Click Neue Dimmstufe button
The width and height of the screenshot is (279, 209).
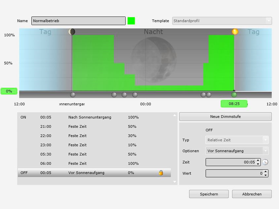[x=225, y=117]
